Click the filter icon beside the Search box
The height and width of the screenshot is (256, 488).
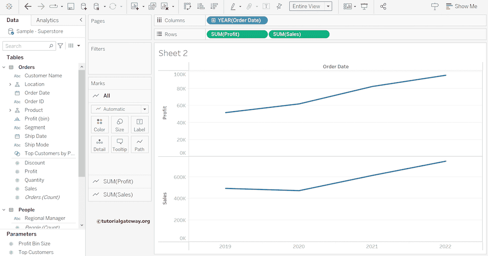tap(61, 46)
